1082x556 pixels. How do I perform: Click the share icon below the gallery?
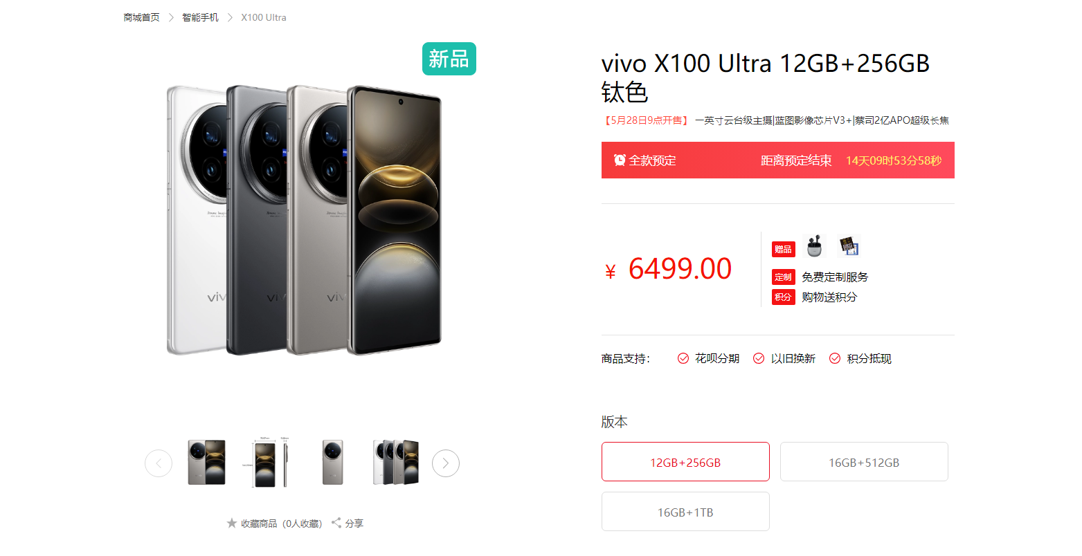pyautogui.click(x=336, y=523)
